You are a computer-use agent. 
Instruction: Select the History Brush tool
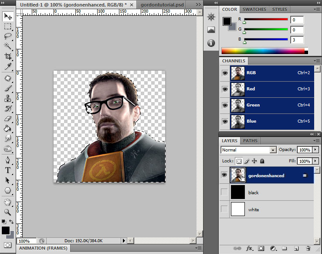coord(8,108)
